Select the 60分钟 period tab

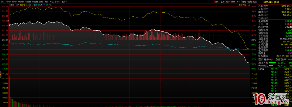tap(35, 2)
